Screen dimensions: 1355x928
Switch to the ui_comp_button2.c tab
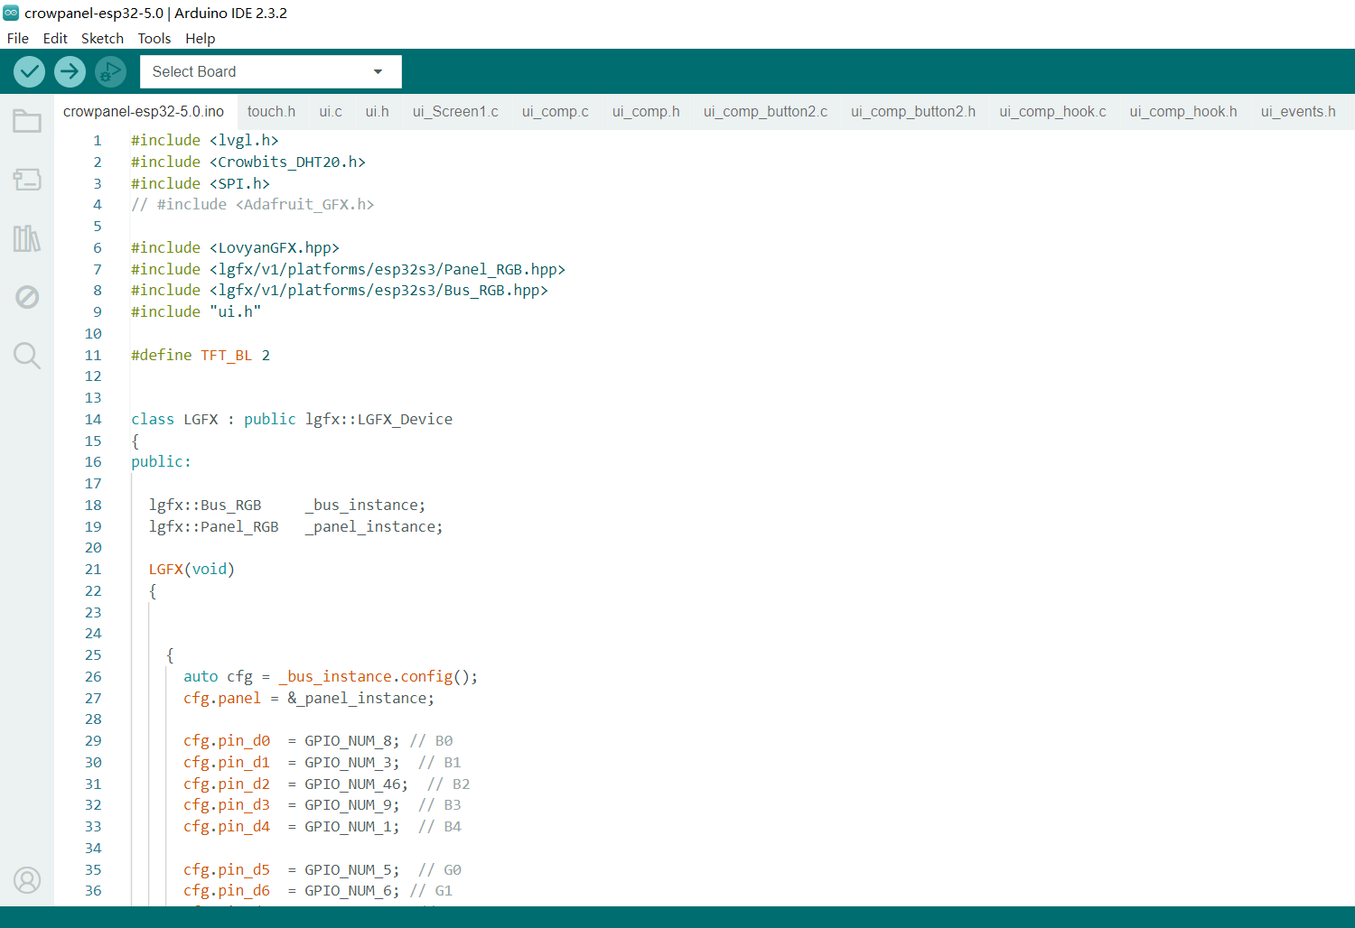point(765,111)
